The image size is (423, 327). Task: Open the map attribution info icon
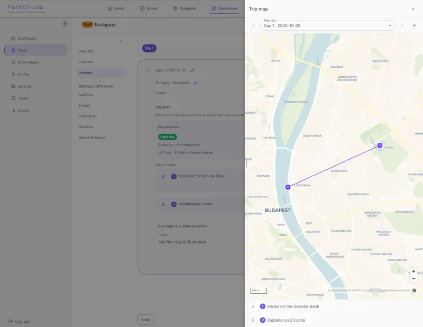[x=414, y=290]
